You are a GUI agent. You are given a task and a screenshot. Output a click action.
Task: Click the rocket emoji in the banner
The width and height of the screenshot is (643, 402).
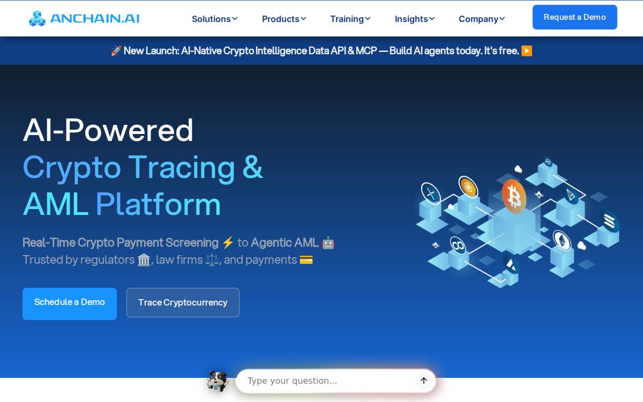116,51
